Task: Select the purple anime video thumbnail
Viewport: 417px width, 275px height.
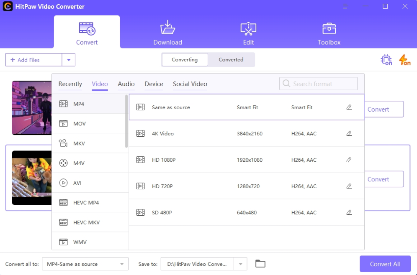Action: point(32,108)
